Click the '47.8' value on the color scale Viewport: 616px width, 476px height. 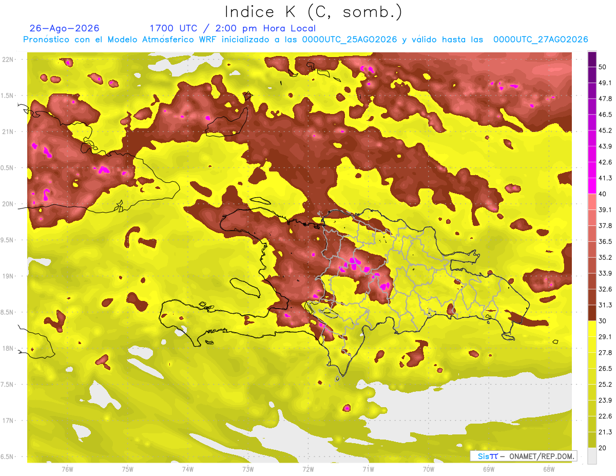[x=605, y=99]
